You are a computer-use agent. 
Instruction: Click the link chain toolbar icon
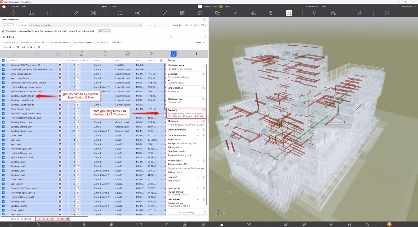[360, 13]
